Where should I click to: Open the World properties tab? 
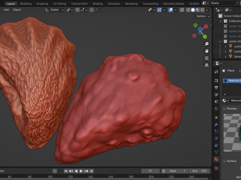tap(216, 108)
